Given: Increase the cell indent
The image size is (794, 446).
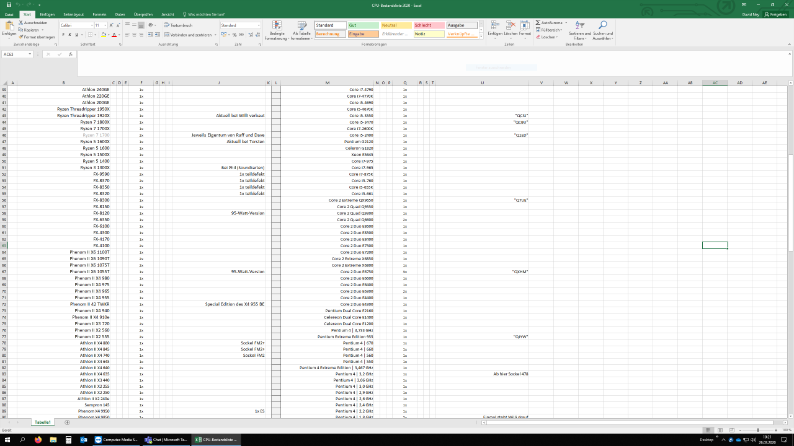Looking at the screenshot, I should pos(158,35).
